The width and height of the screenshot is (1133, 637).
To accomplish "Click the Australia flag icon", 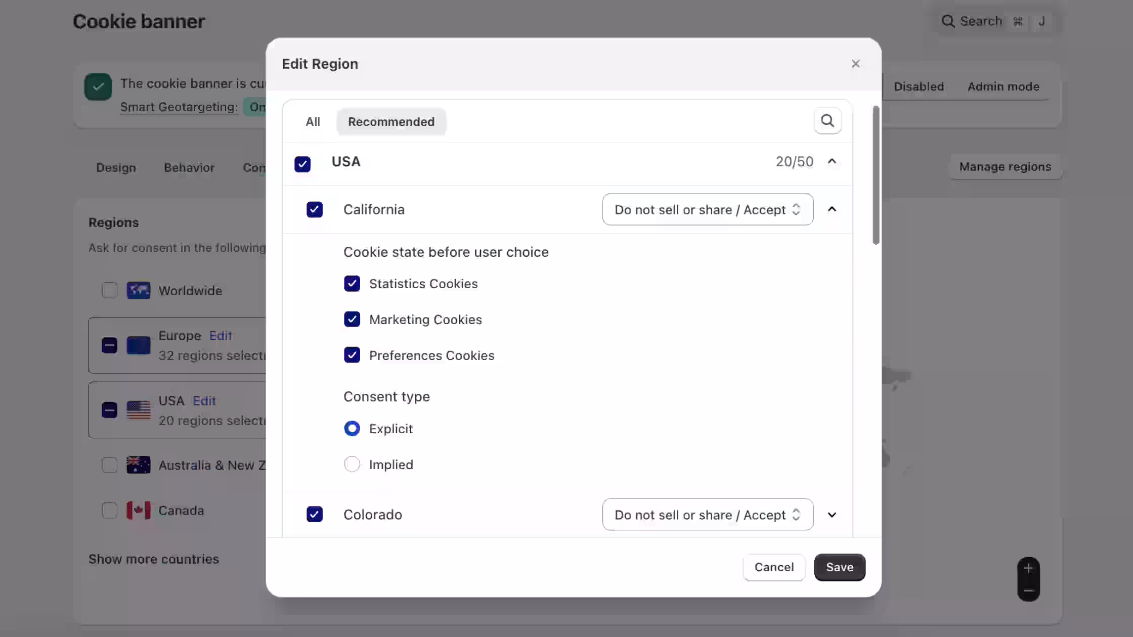I will point(139,465).
